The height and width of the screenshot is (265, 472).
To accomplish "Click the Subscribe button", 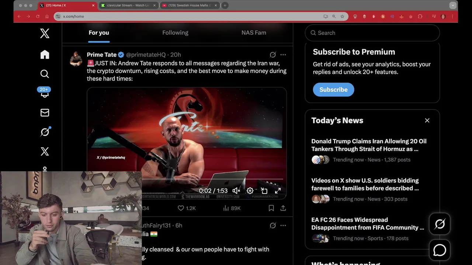I will pyautogui.click(x=333, y=89).
